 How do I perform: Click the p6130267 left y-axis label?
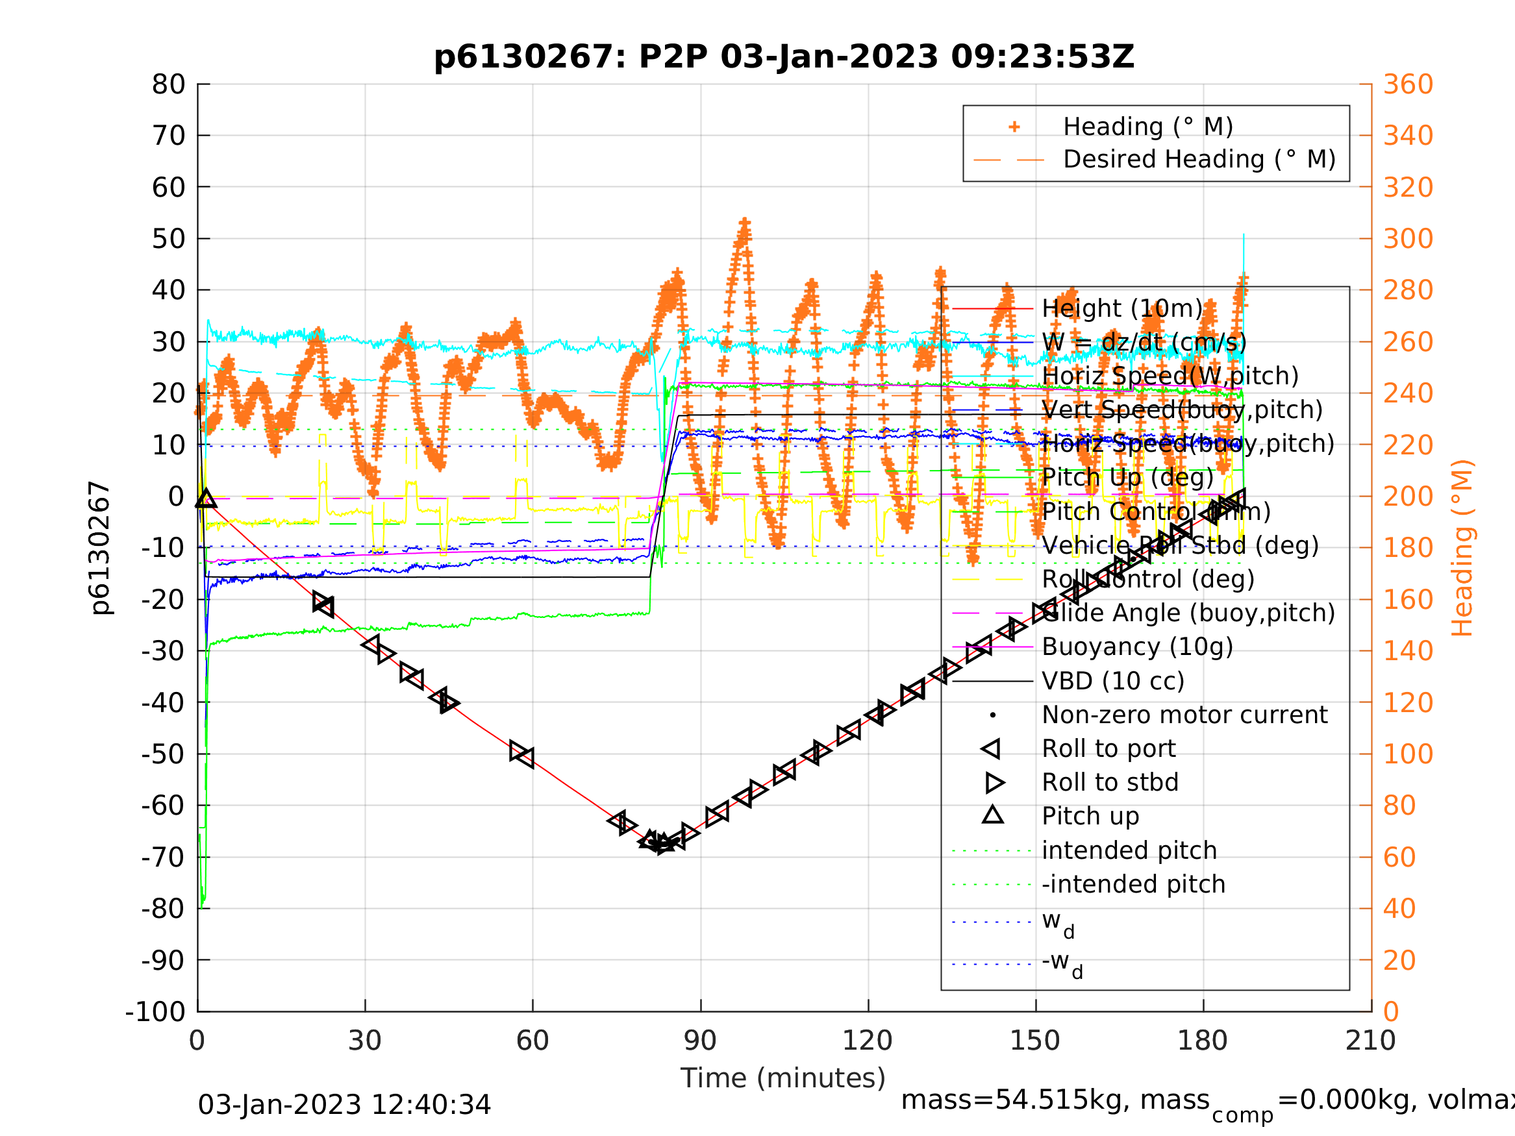tap(100, 548)
